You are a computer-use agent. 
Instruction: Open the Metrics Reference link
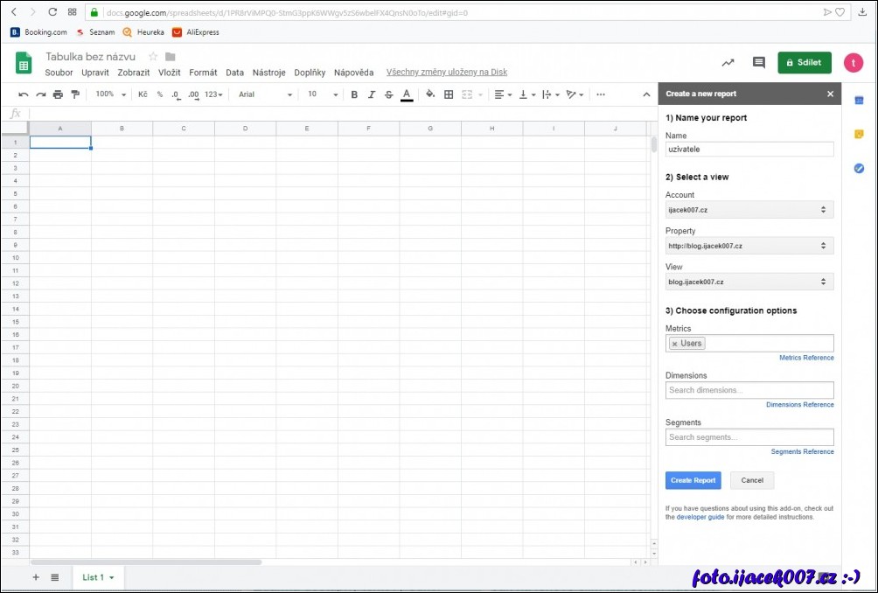point(806,358)
